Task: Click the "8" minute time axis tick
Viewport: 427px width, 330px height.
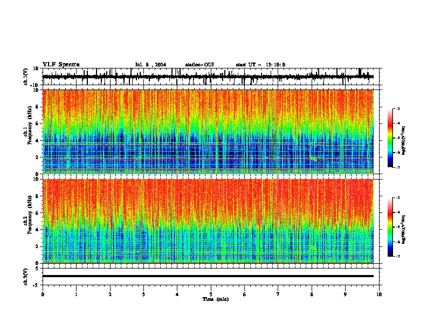Action: tap(312, 294)
